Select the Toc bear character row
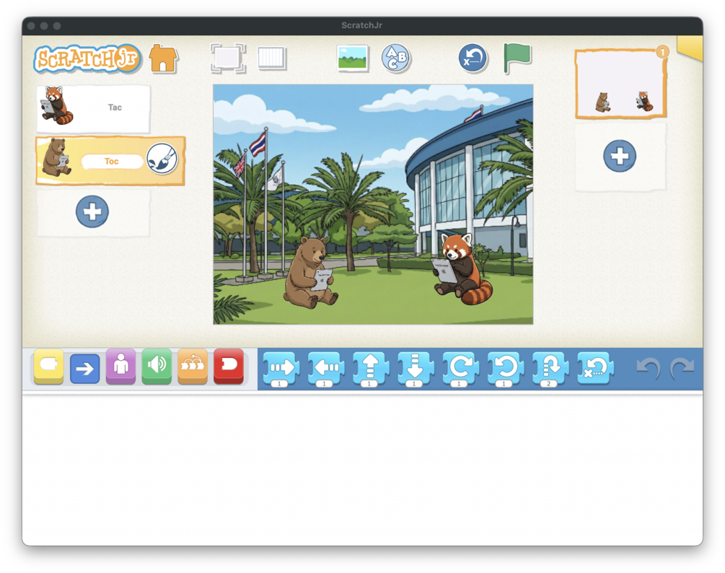 click(x=110, y=160)
